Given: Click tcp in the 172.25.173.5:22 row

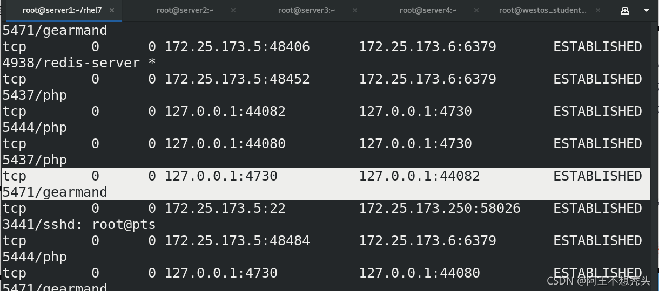Looking at the screenshot, I should [x=15, y=209].
